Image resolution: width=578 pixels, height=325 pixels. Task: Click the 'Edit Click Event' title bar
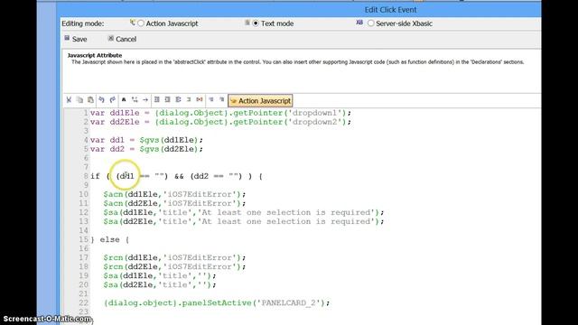(390, 10)
